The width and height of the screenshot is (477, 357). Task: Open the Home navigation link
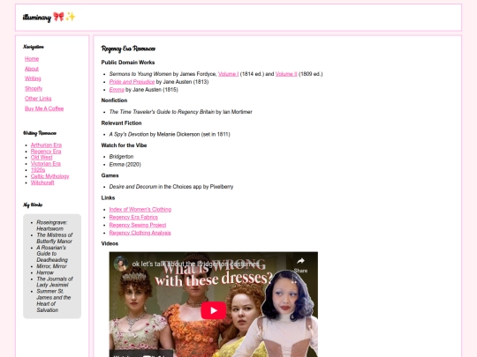click(32, 58)
